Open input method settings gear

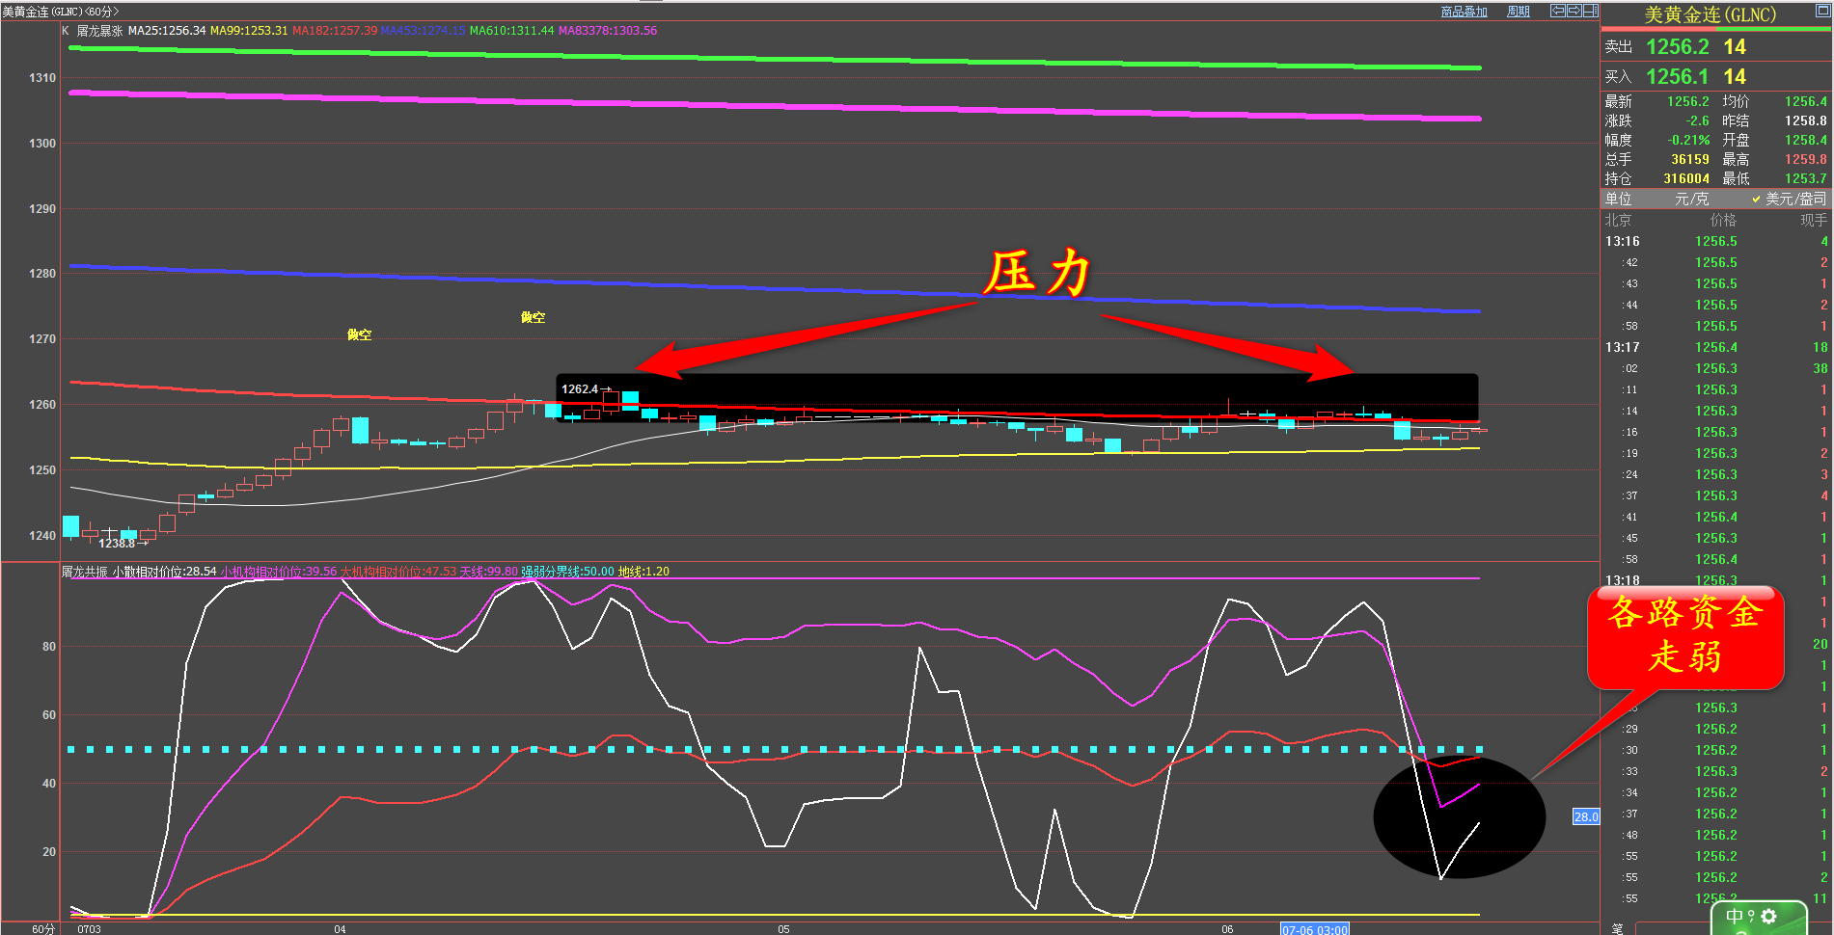pyautogui.click(x=1769, y=917)
